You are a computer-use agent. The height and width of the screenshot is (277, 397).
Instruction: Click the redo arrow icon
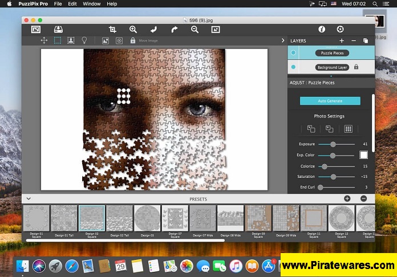click(x=174, y=29)
